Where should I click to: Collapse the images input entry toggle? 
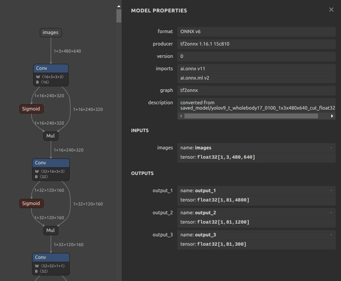point(331,148)
